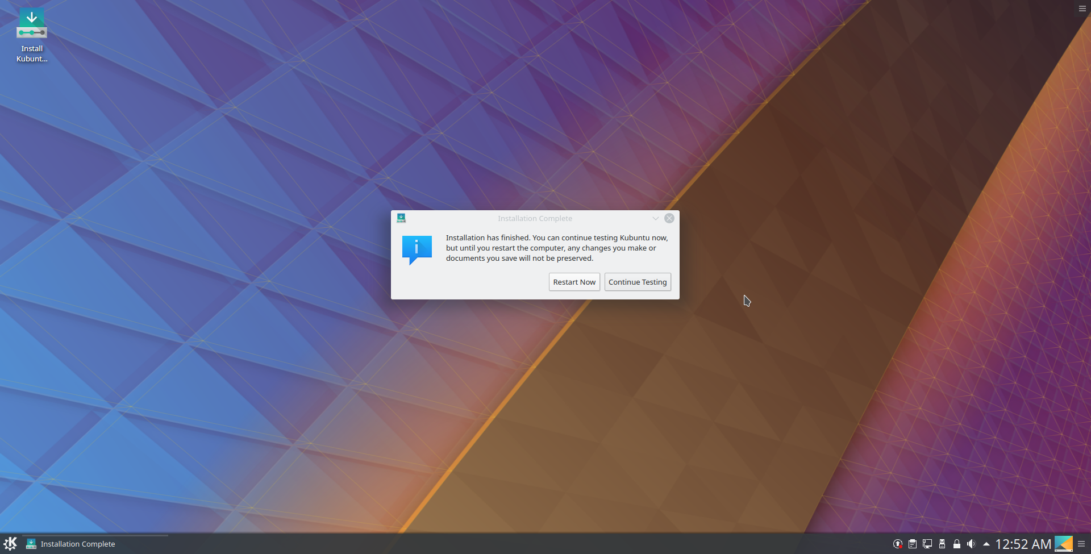Click the blue information icon in dialog
The width and height of the screenshot is (1091, 554).
[x=417, y=250]
